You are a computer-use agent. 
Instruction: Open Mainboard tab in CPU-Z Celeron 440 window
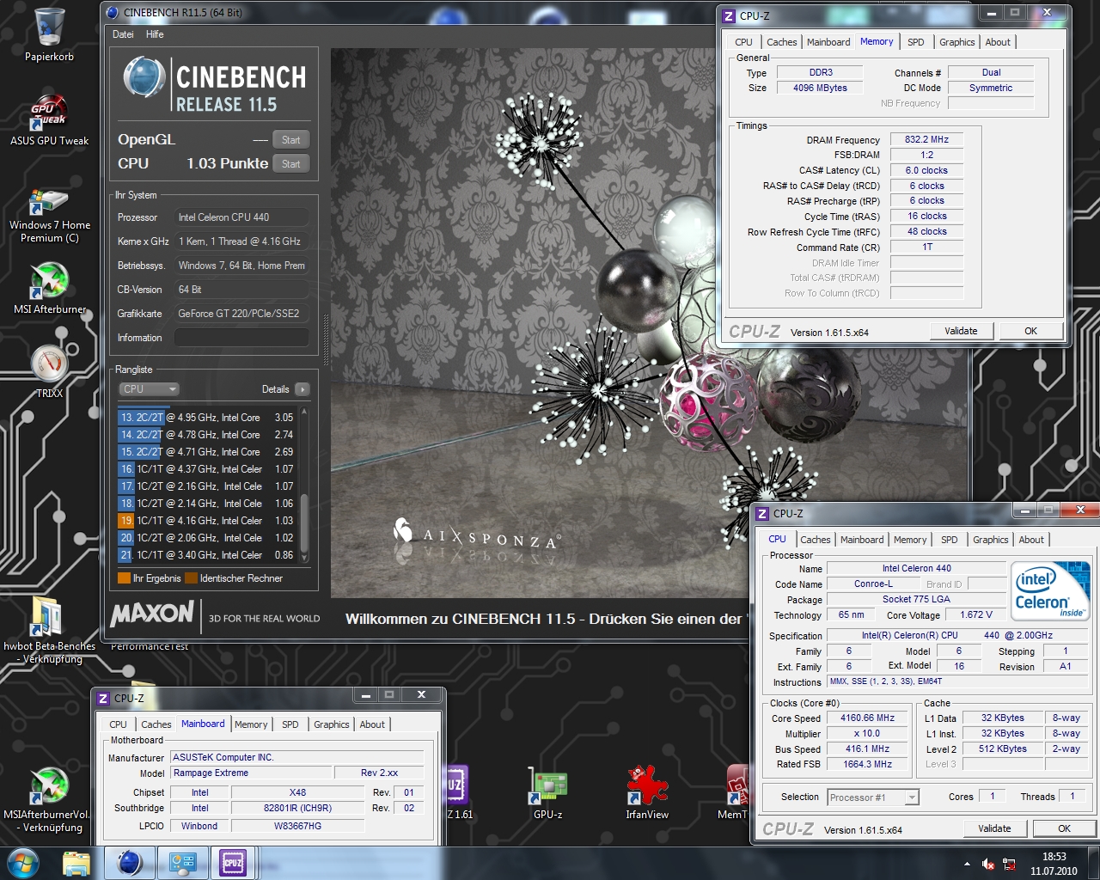click(862, 540)
